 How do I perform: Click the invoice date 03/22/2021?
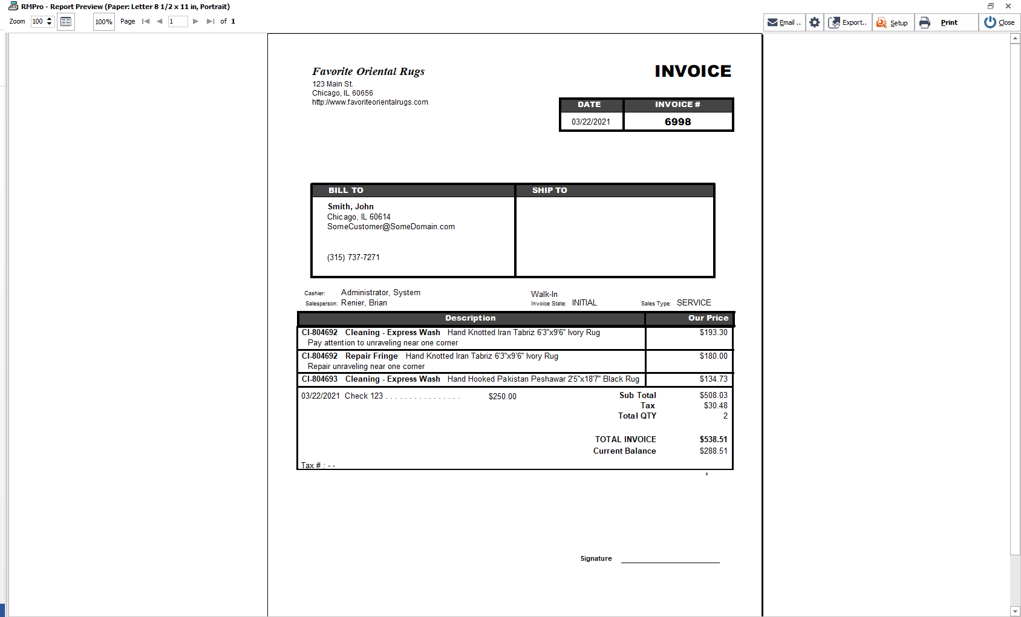click(590, 122)
